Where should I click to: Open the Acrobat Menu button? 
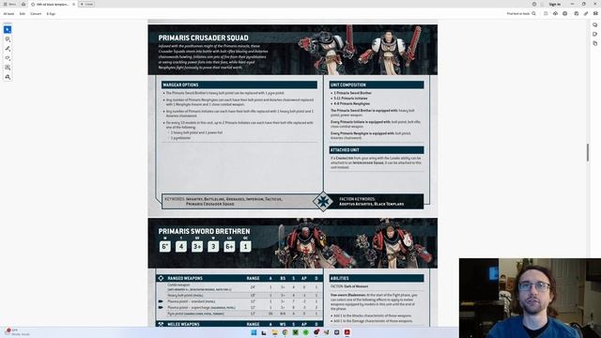[x=9, y=4]
